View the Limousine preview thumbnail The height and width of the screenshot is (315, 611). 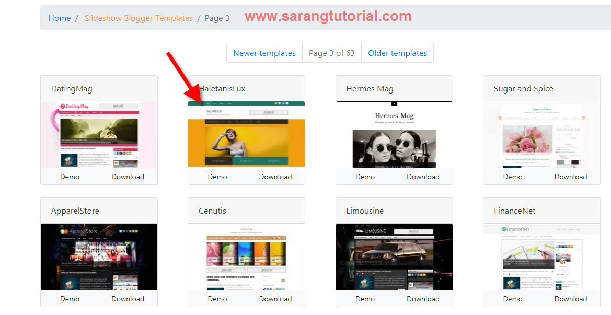point(394,257)
